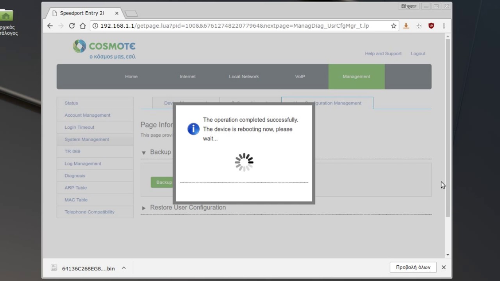500x281 pixels.
Task: Open Telephone Compatibility sidebar item
Action: click(x=95, y=212)
